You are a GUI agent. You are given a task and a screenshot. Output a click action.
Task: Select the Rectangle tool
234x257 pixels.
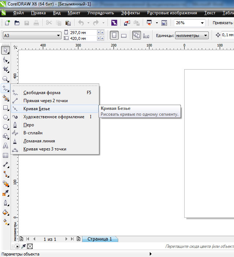coord(6,108)
